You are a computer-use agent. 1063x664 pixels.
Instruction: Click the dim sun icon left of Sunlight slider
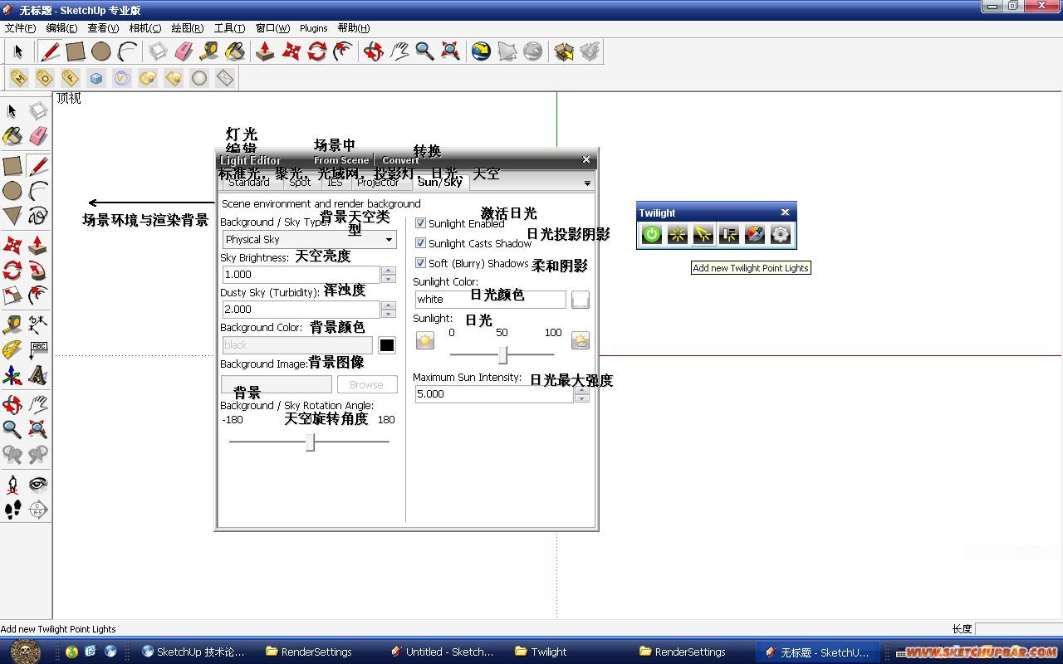(x=425, y=340)
